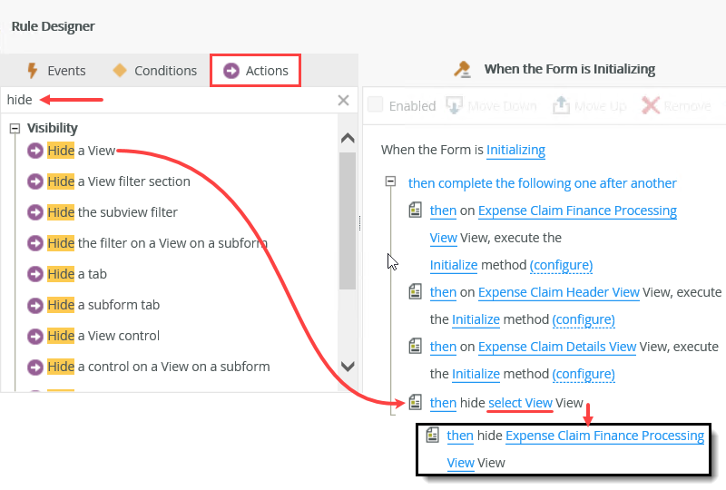726x490 pixels.
Task: Toggle the Enabled checkbox
Action: [x=376, y=106]
